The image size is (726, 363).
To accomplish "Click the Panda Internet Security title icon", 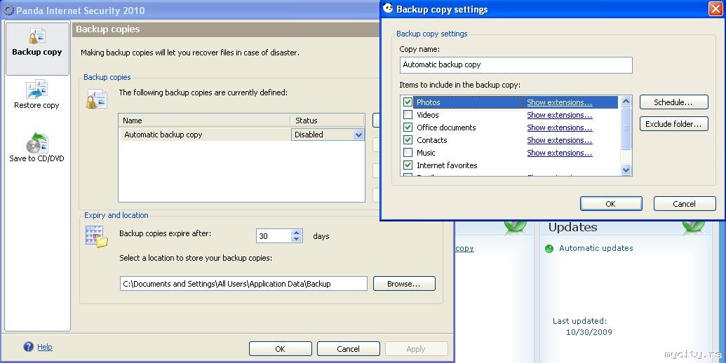I will point(9,11).
